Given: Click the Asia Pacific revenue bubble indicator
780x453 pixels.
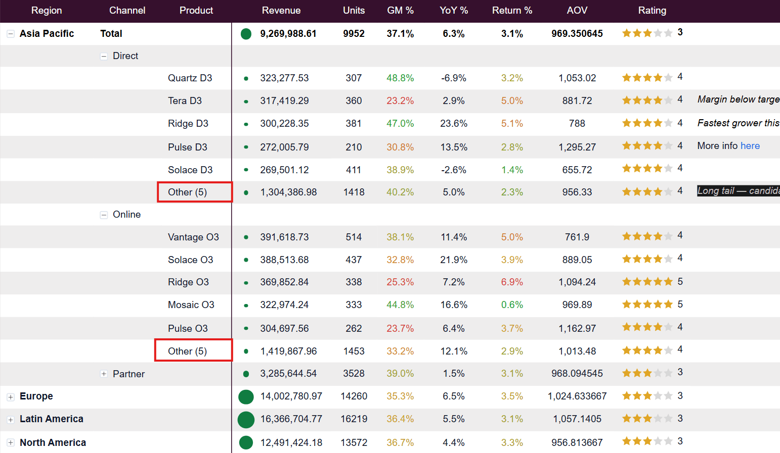Looking at the screenshot, I should 246,34.
